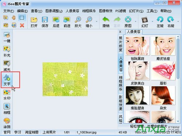
Task: Undo with the 撤销 green arrow
Action: click(106, 22)
